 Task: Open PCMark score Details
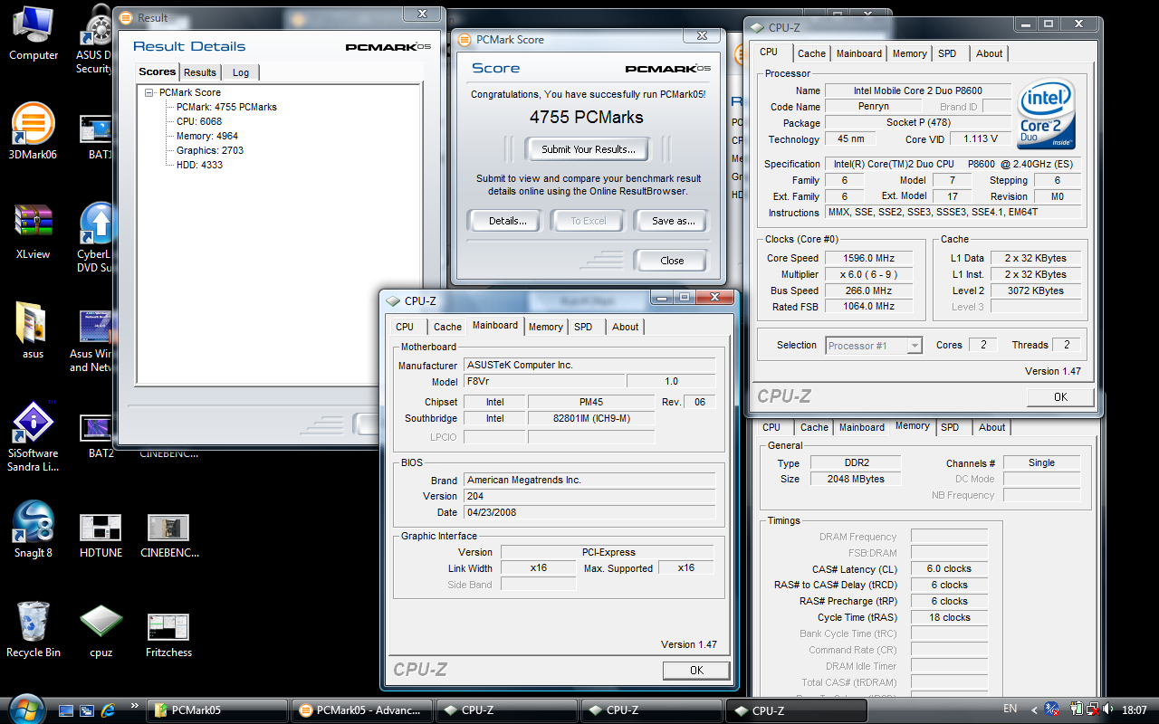coord(508,221)
